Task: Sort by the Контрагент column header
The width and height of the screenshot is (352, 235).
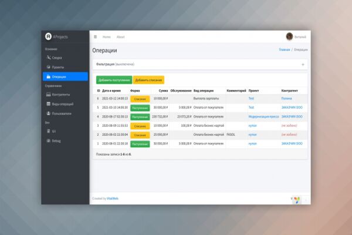Action: (290, 90)
